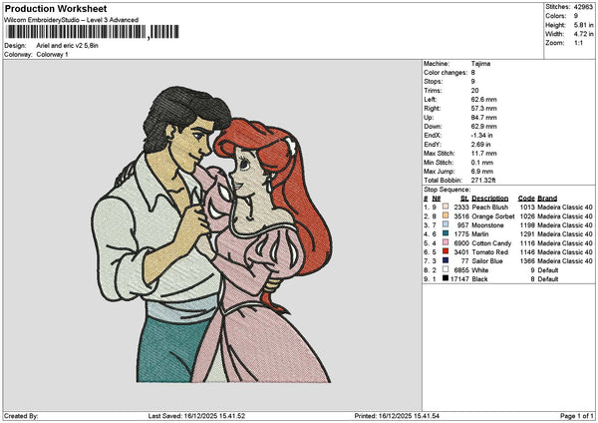This screenshot has width=598, height=423.
Task: Pick the Sailor Blue color swatch
Action: [446, 260]
